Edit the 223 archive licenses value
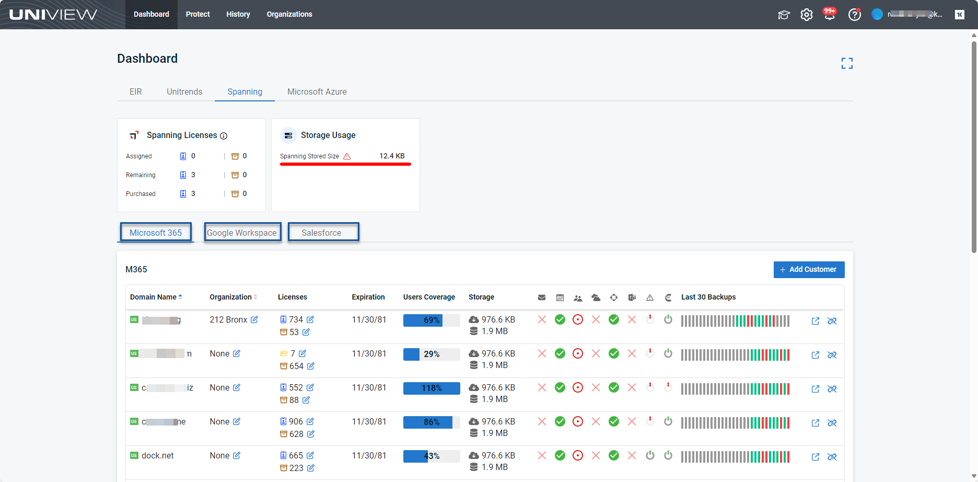The width and height of the screenshot is (978, 482). click(x=311, y=468)
